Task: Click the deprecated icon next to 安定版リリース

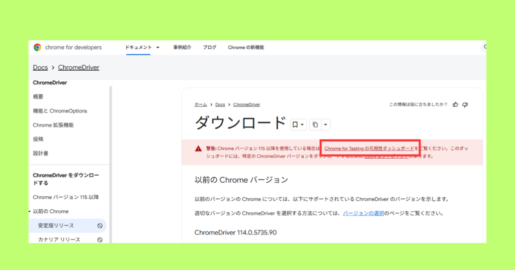Action: pyautogui.click(x=100, y=226)
